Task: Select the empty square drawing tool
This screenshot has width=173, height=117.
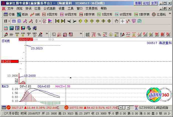Action: tap(54, 35)
